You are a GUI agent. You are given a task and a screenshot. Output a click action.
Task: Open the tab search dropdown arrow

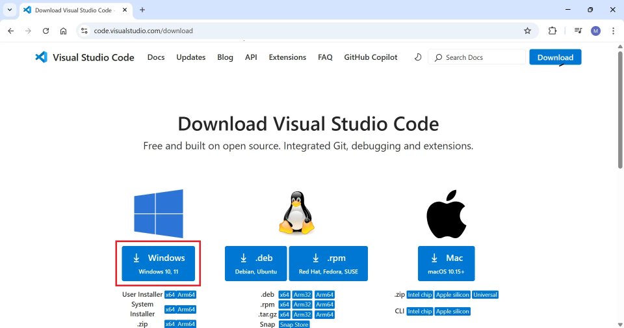pos(10,10)
